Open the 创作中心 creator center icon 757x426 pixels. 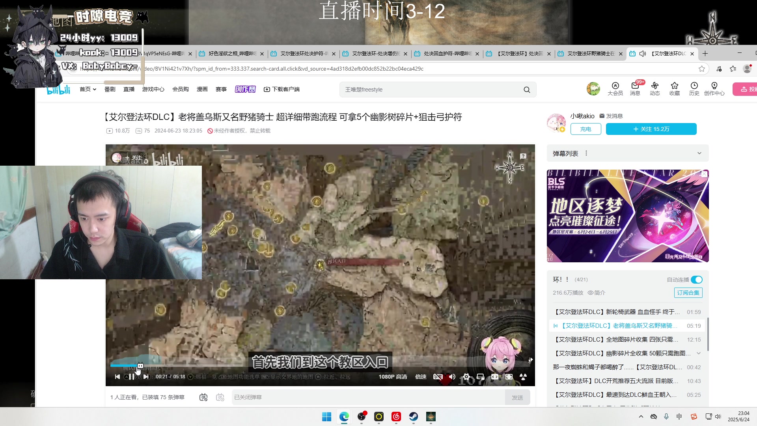(x=714, y=89)
